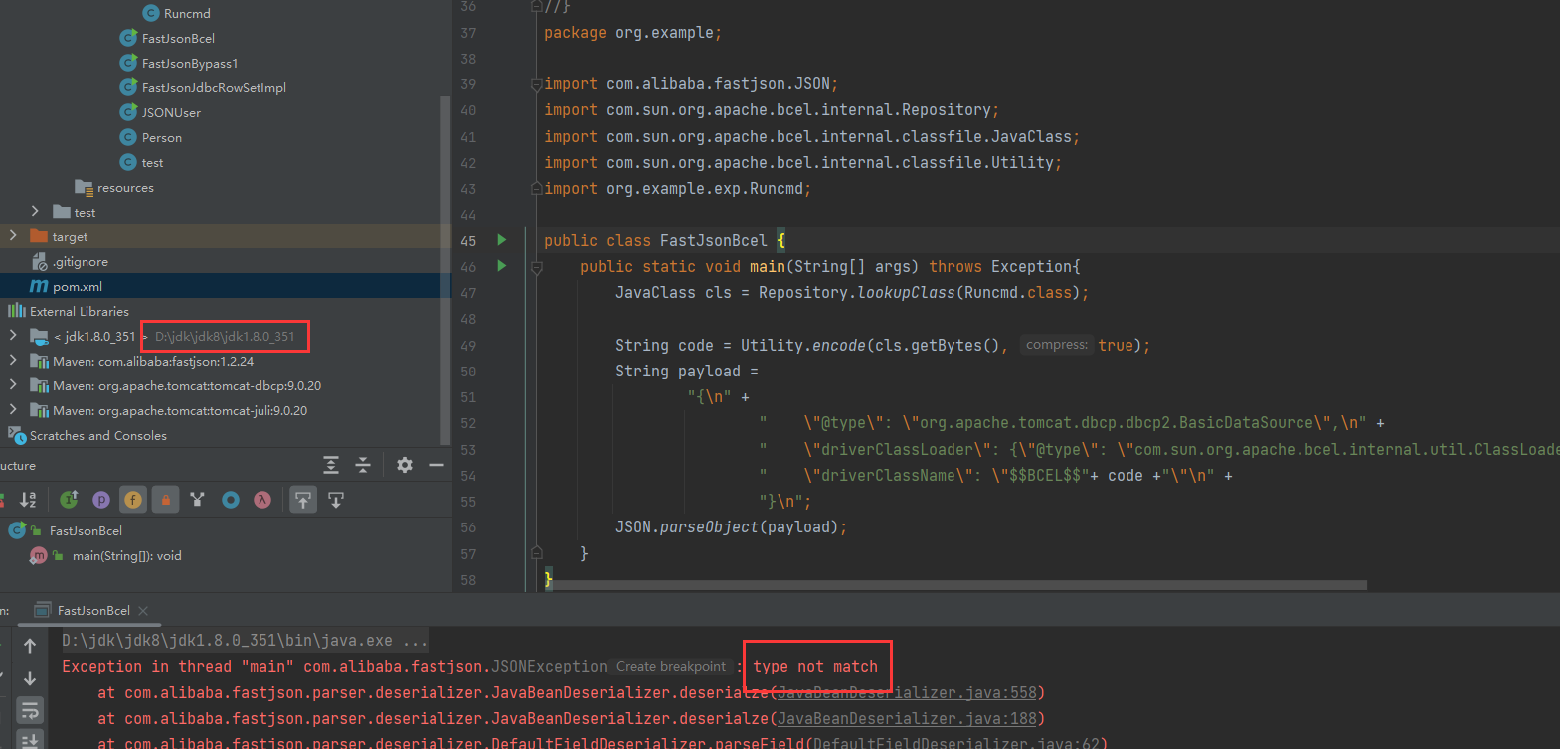This screenshot has width=1560, height=749.
Task: Open JavaBeanDeserializer.java:188 stack trace link
Action: [x=907, y=718]
